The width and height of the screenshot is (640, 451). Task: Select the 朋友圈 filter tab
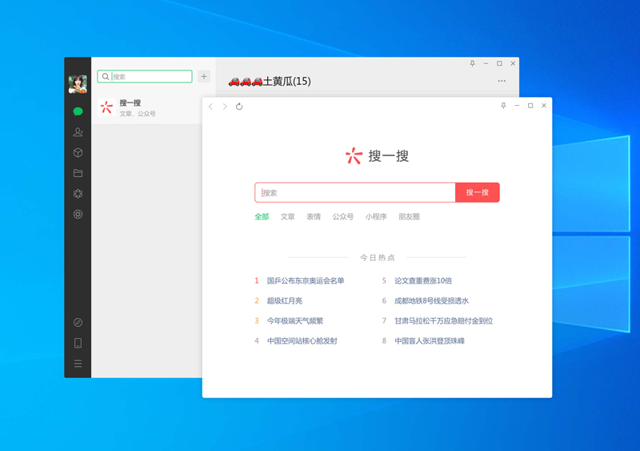click(409, 217)
